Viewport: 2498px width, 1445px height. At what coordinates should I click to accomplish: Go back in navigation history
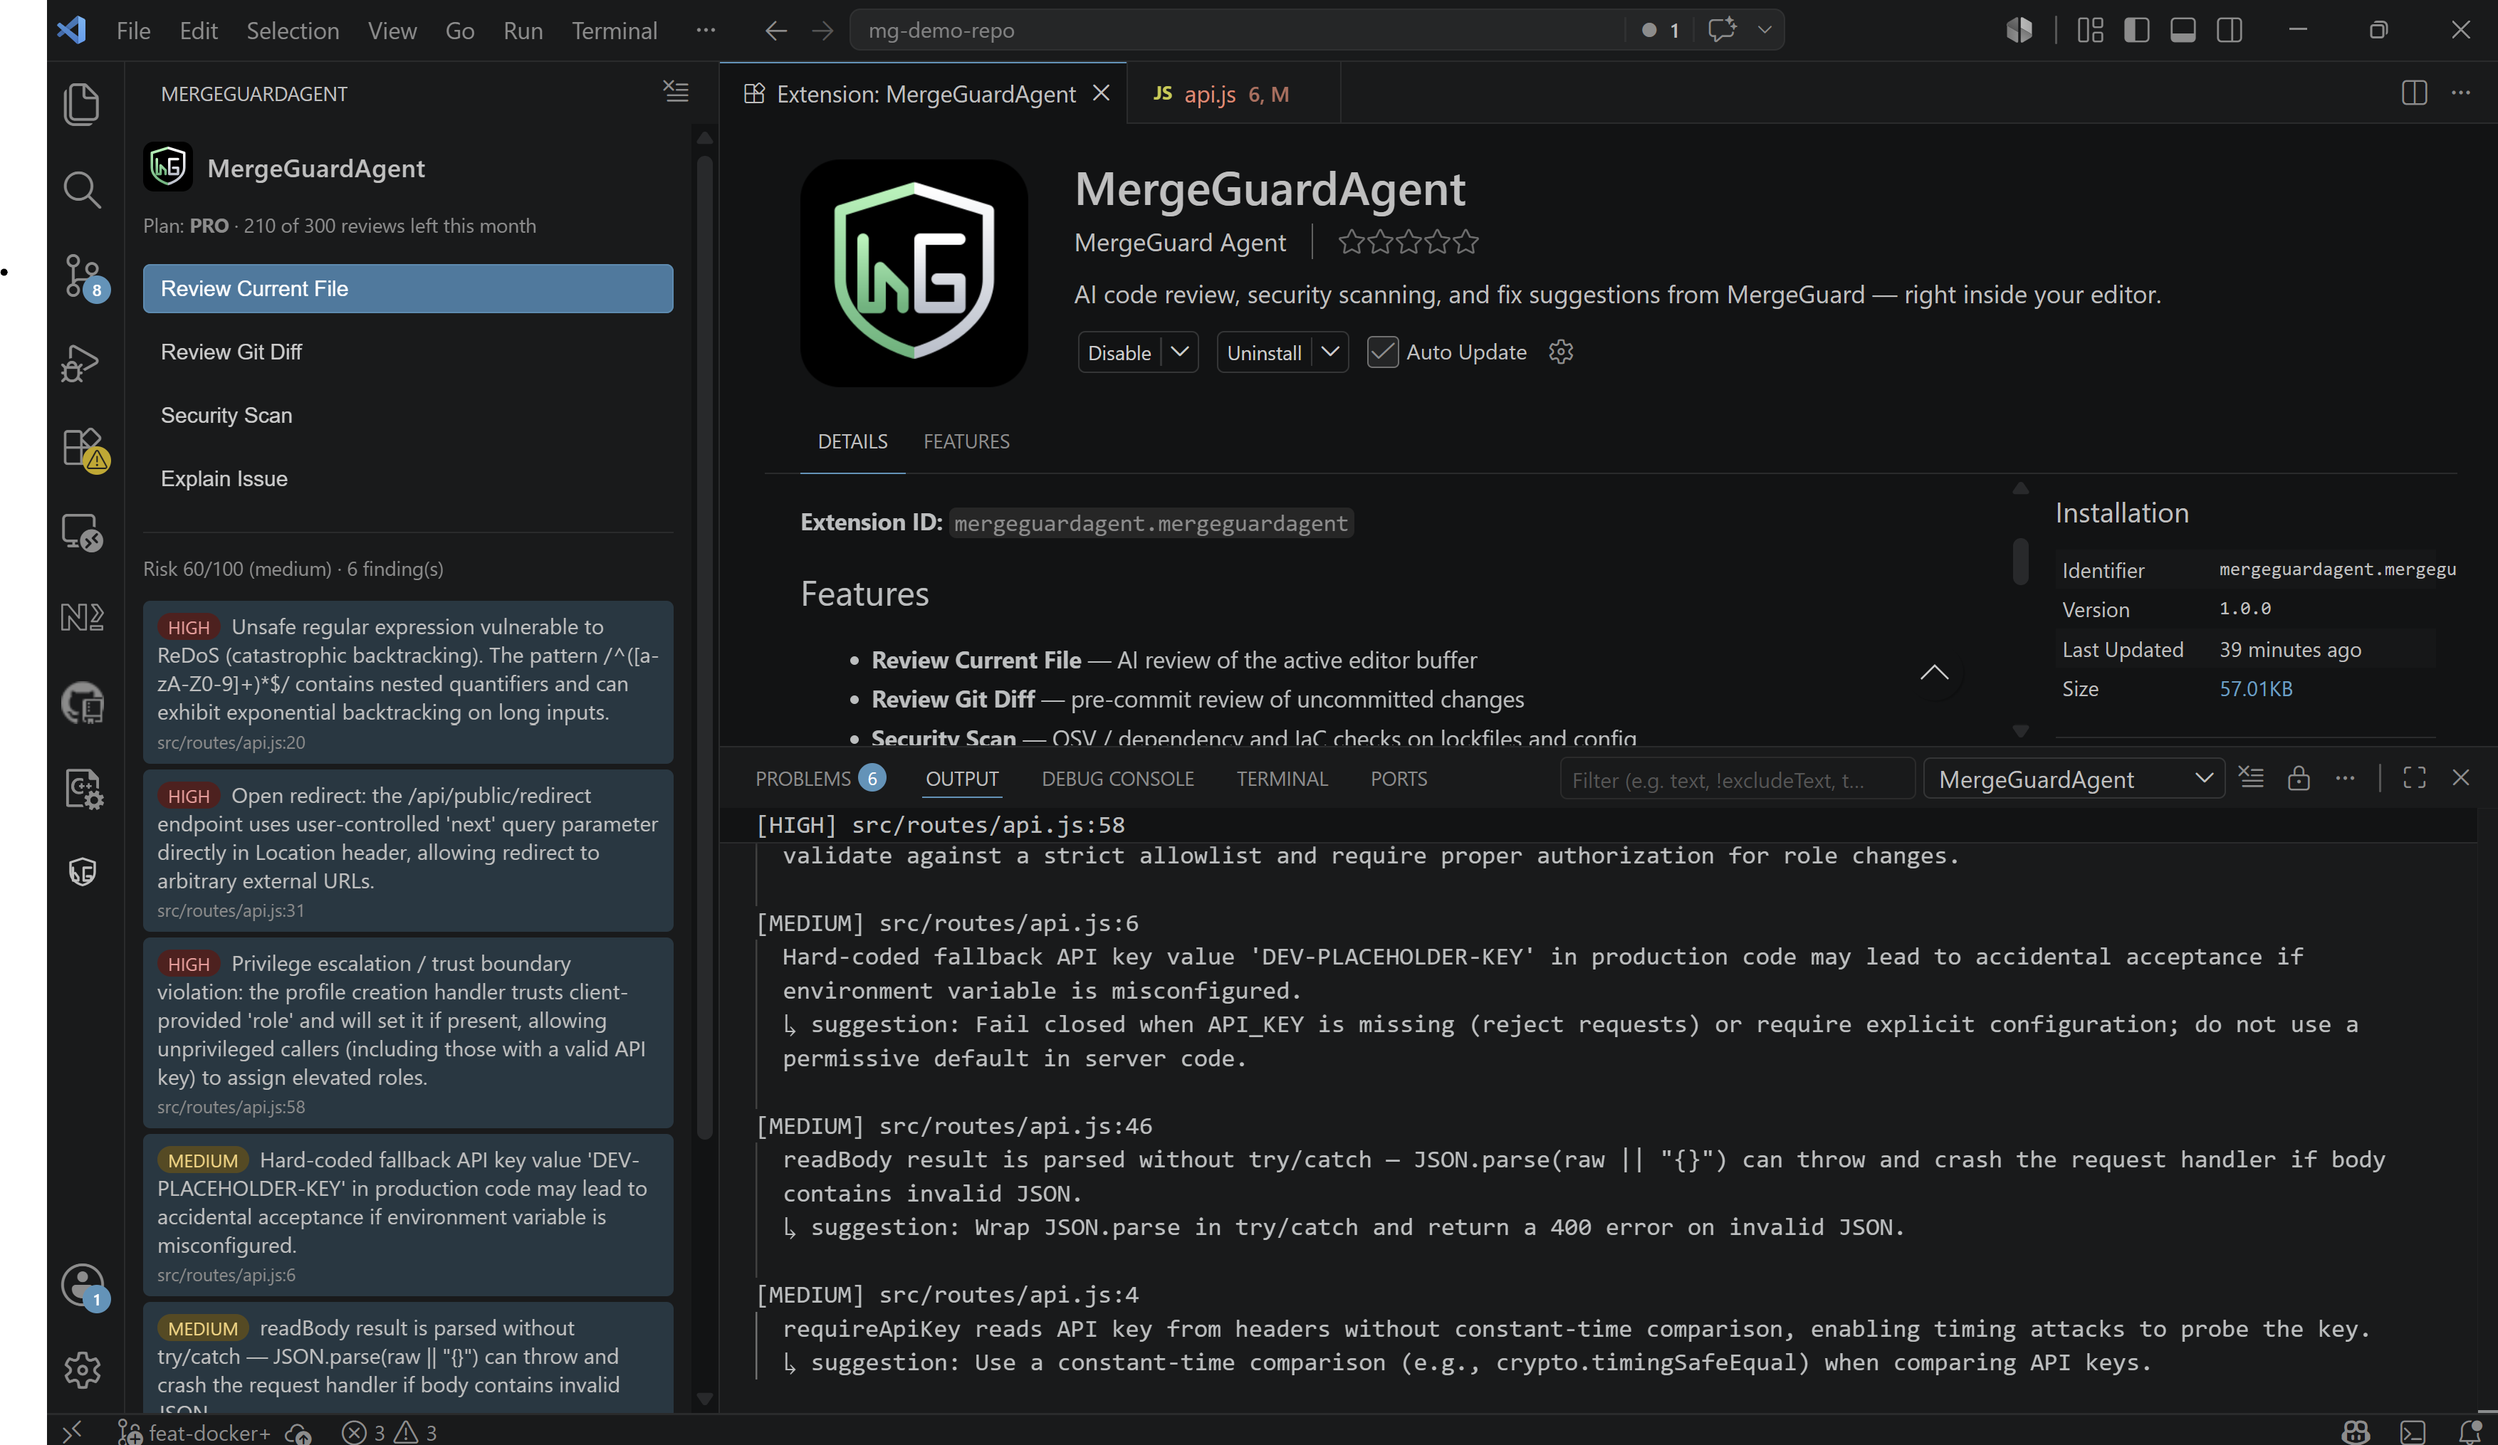coord(775,31)
